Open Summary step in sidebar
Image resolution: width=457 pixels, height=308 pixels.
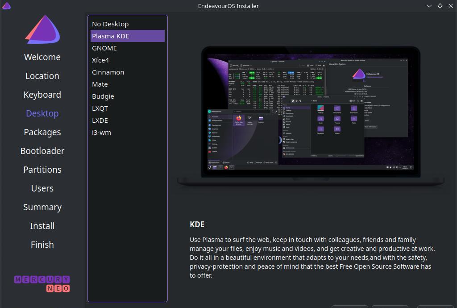tap(42, 207)
